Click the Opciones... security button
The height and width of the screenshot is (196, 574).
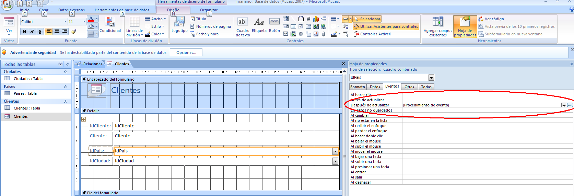[x=186, y=53]
